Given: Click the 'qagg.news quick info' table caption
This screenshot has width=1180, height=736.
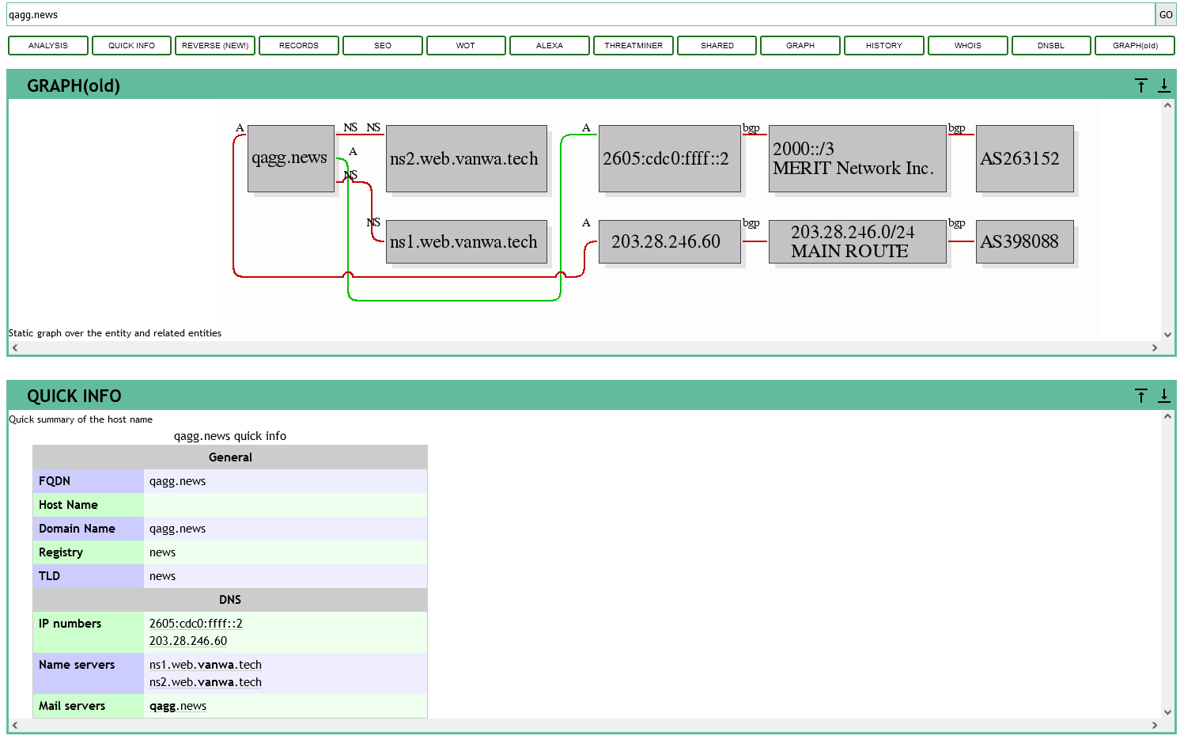Looking at the screenshot, I should coord(230,436).
